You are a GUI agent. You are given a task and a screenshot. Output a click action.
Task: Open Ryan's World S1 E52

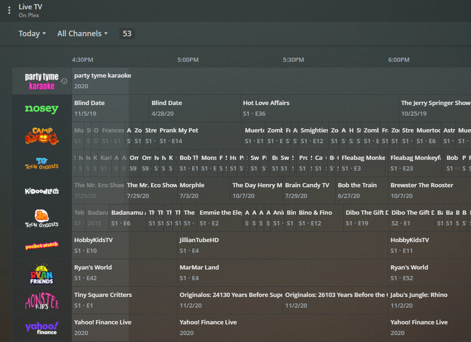tap(430, 273)
